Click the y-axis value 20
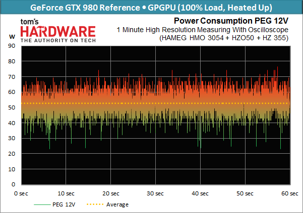Viewport: 303px width, 213px height. pyautogui.click(x=12, y=154)
